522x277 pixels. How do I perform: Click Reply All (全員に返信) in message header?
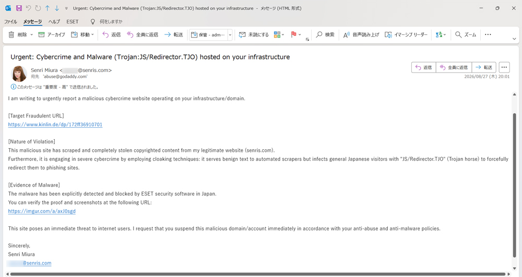(x=454, y=67)
